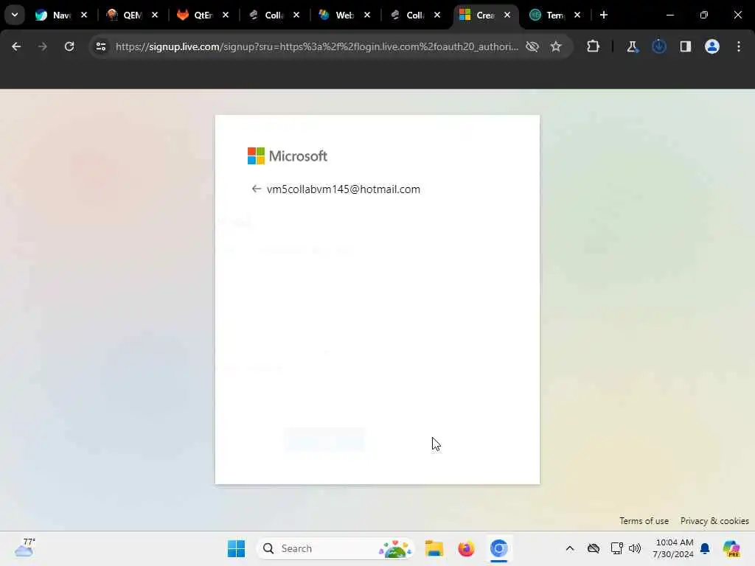Click the taskbar Search box
The height and width of the screenshot is (566, 755).
335,548
